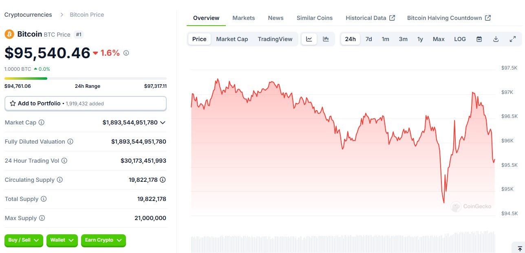This screenshot has height=253, width=525.
Task: Click the scroll-to-top arrow button
Action: tap(520, 249)
